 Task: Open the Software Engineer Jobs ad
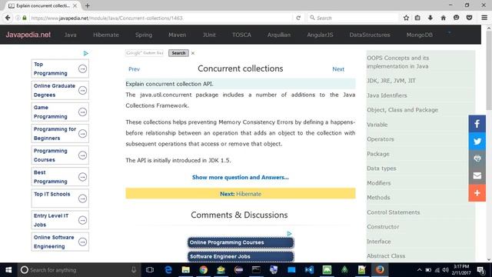pyautogui.click(x=241, y=256)
